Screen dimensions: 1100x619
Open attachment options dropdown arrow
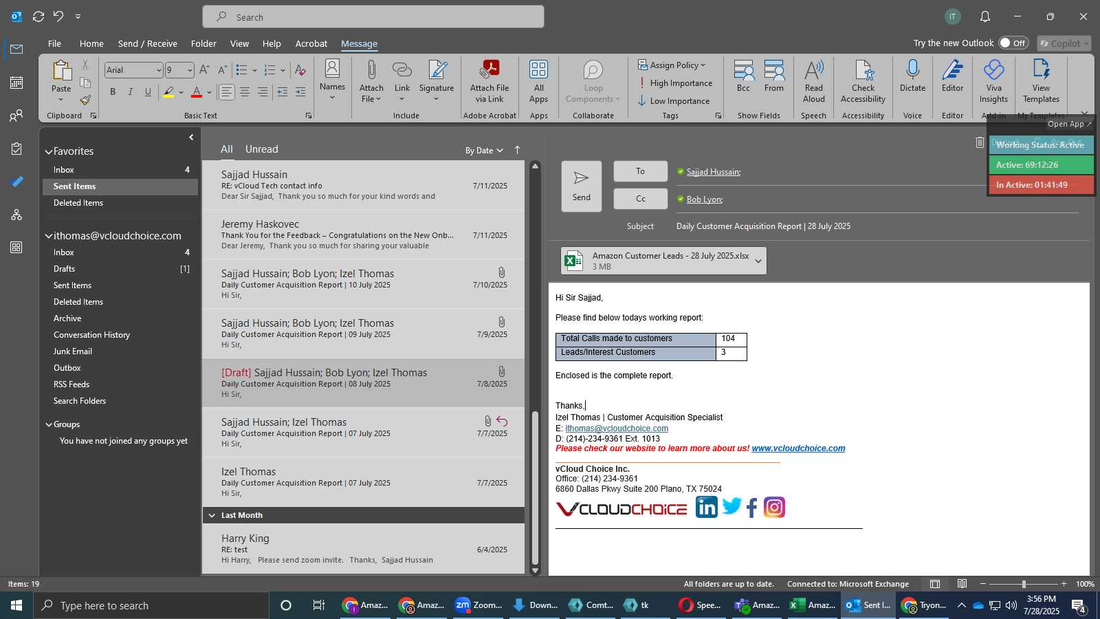[758, 261]
